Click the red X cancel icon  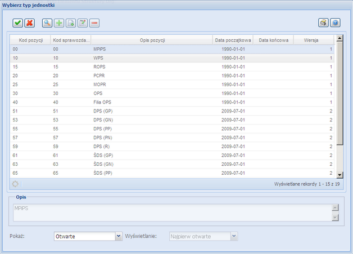[x=30, y=23]
